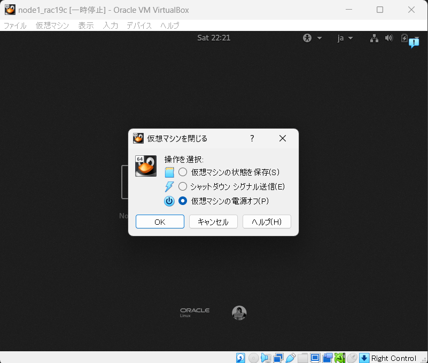Open ヘルプ(H) button in dialog
This screenshot has width=428, height=363.
click(267, 222)
